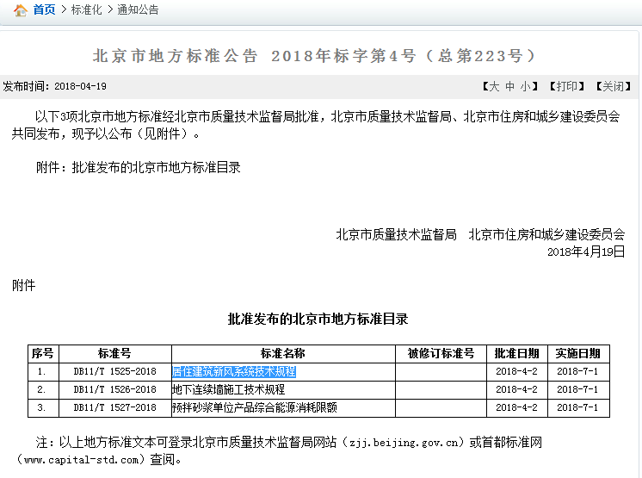Click the 被修订标准号 column header
The height and width of the screenshot is (478, 642).
pos(441,353)
